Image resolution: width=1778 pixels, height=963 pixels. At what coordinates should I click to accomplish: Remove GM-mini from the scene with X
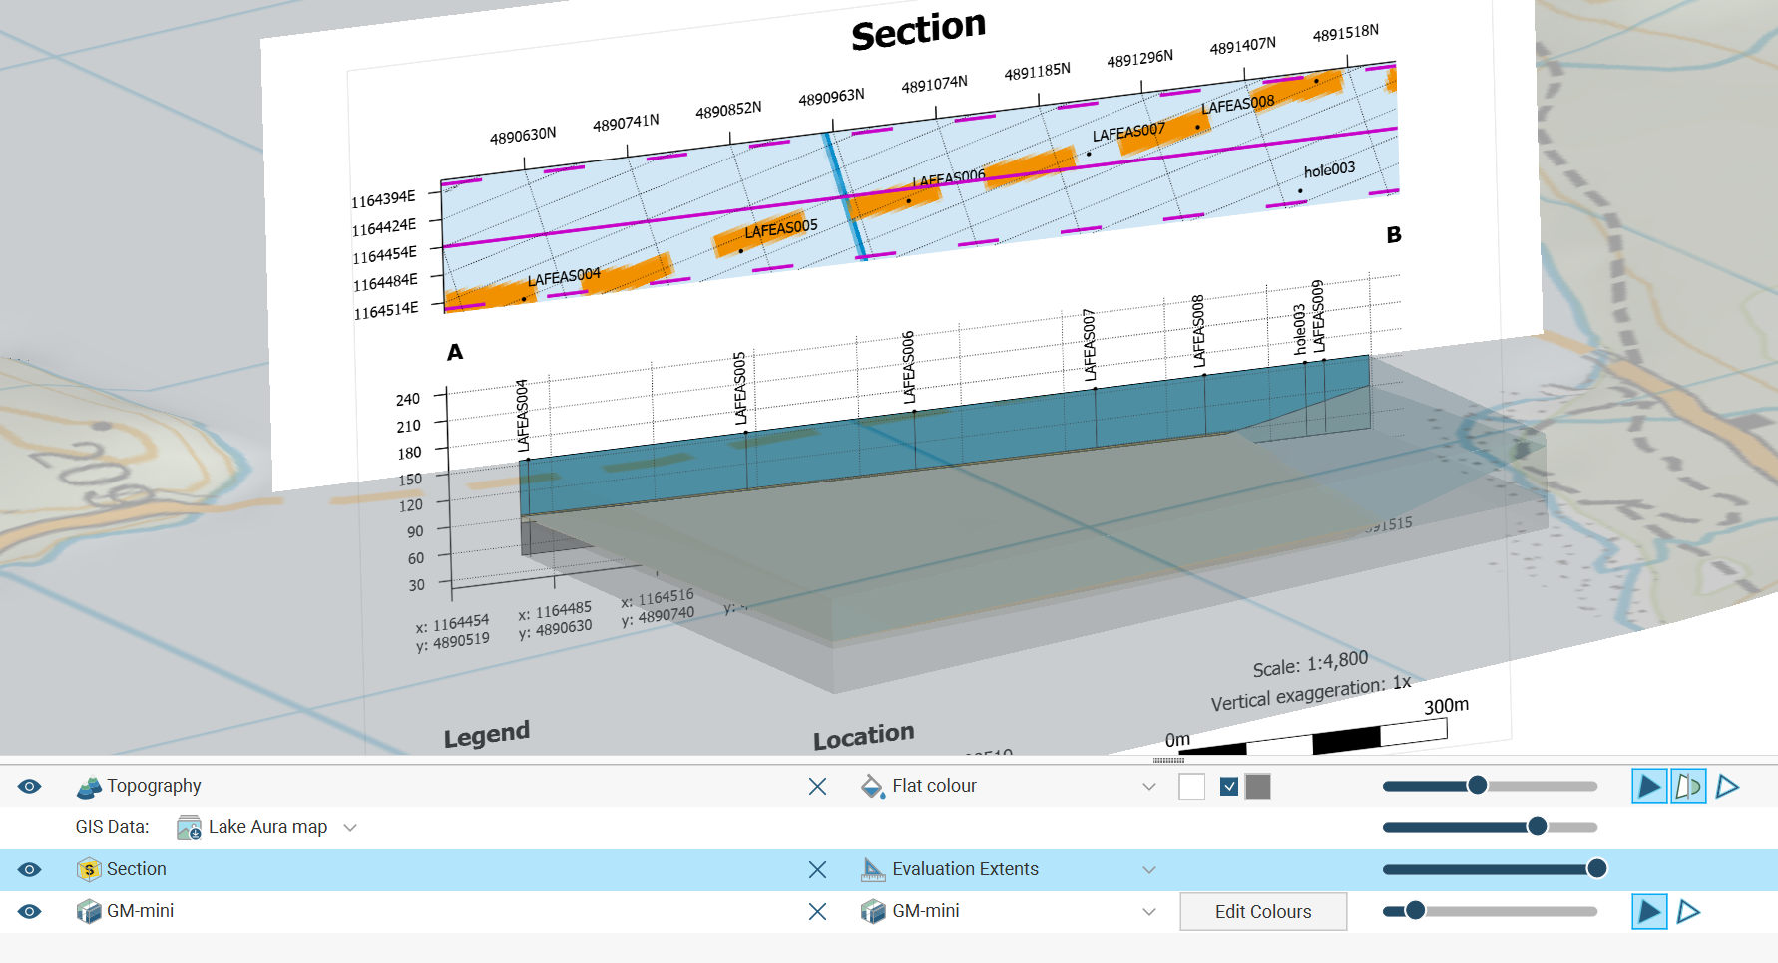coord(817,912)
